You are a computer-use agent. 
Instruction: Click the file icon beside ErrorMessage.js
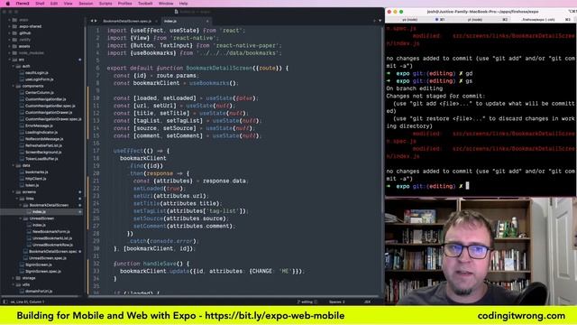tap(22, 126)
